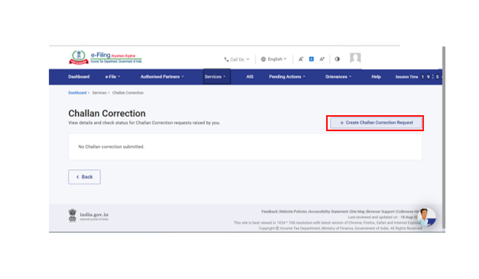Reset font size with default A icon
Viewport: 479px width, 279px height.
(x=311, y=59)
